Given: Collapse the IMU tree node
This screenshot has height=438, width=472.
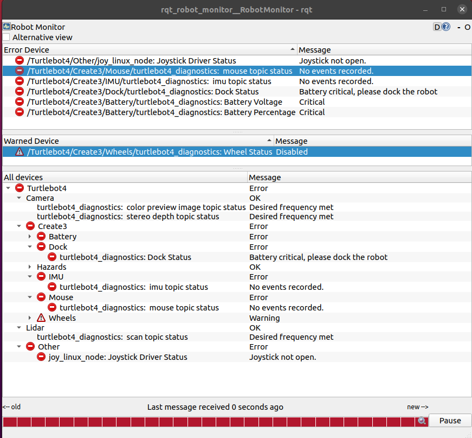Looking at the screenshot, I should (x=30, y=276).
